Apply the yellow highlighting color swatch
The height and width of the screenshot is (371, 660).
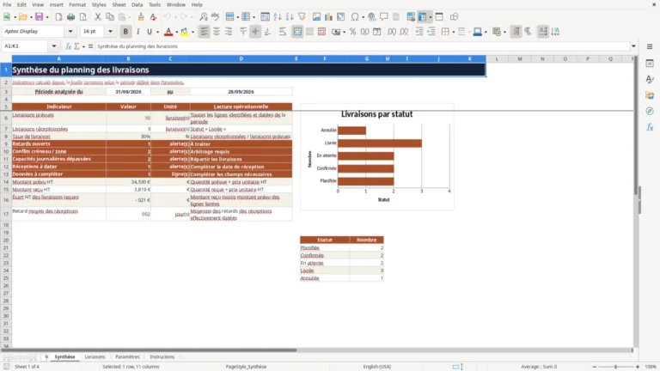click(185, 32)
